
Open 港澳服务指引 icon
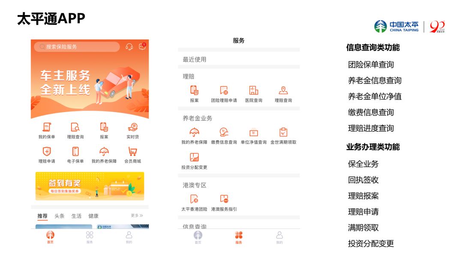(x=224, y=203)
